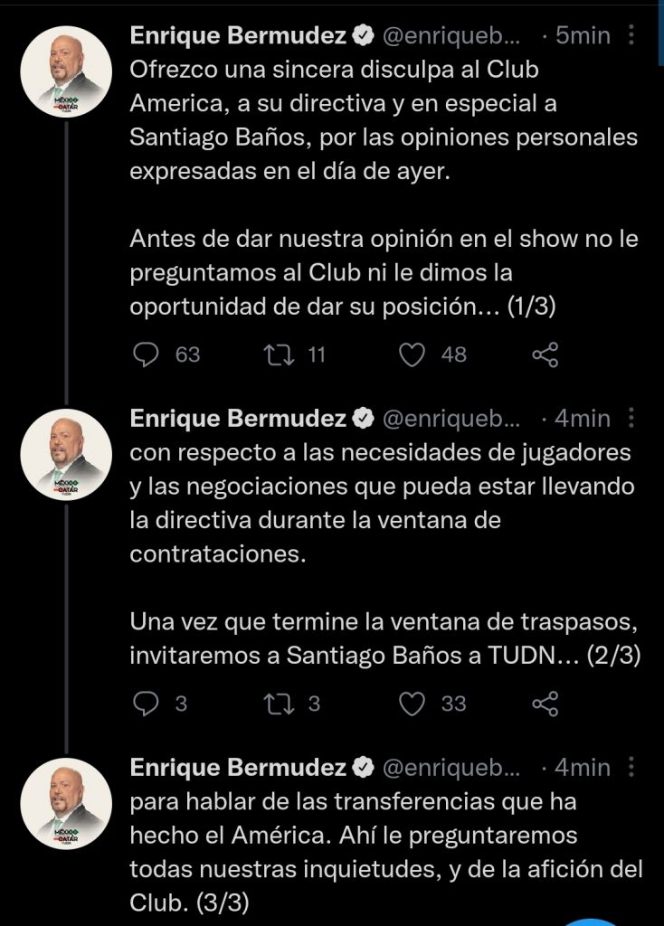The width and height of the screenshot is (664, 926).
Task: Open Enrique Bermudez name on first tweet
Action: coord(239,36)
